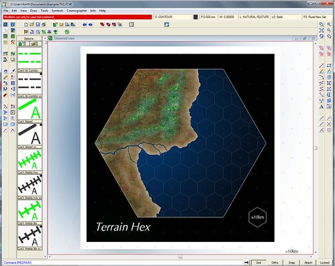Toggle Ortho mode in status bar

click(x=275, y=263)
